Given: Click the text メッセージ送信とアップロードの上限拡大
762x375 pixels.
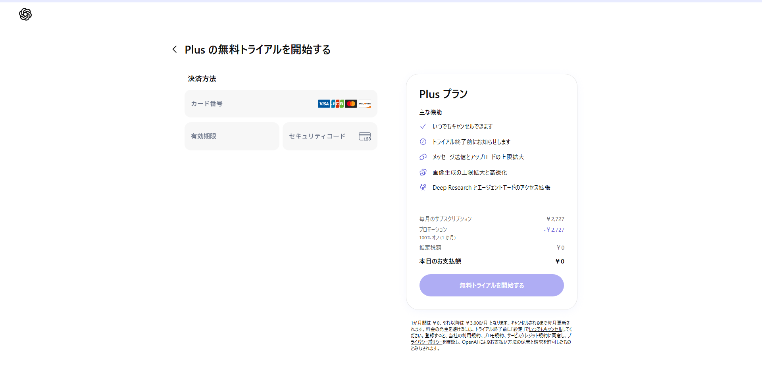Looking at the screenshot, I should coord(478,157).
